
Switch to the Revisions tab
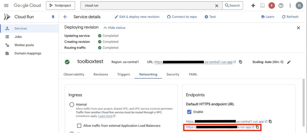click(101, 74)
